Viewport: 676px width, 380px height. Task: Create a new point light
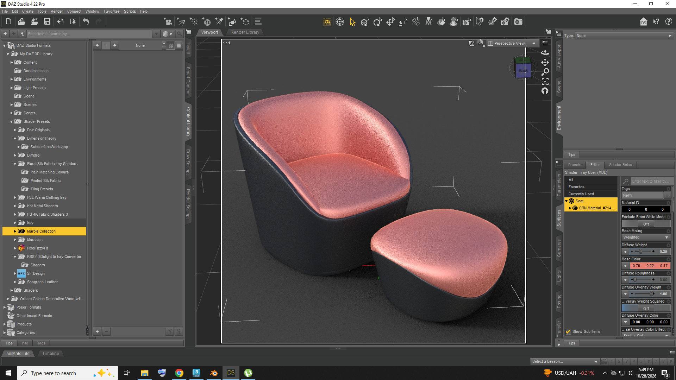(x=194, y=22)
